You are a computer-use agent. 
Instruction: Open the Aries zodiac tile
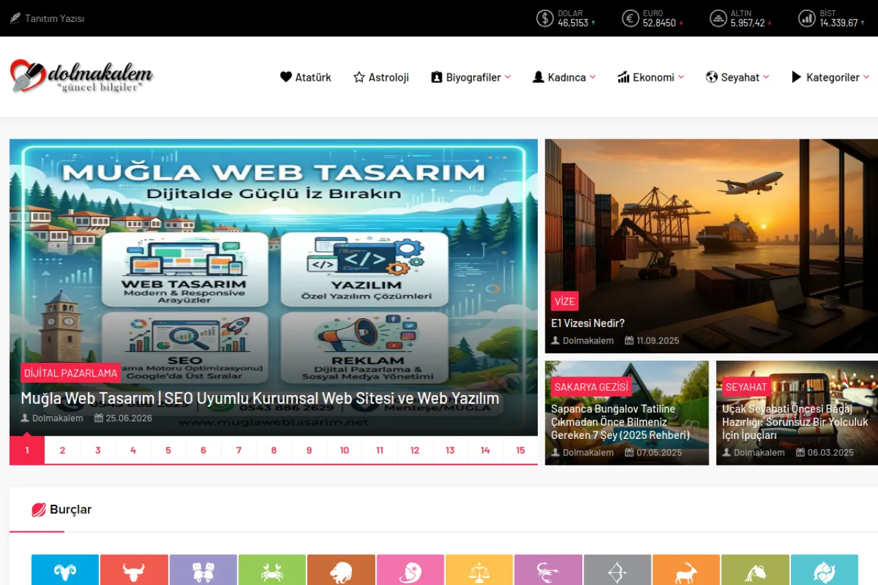tap(65, 570)
